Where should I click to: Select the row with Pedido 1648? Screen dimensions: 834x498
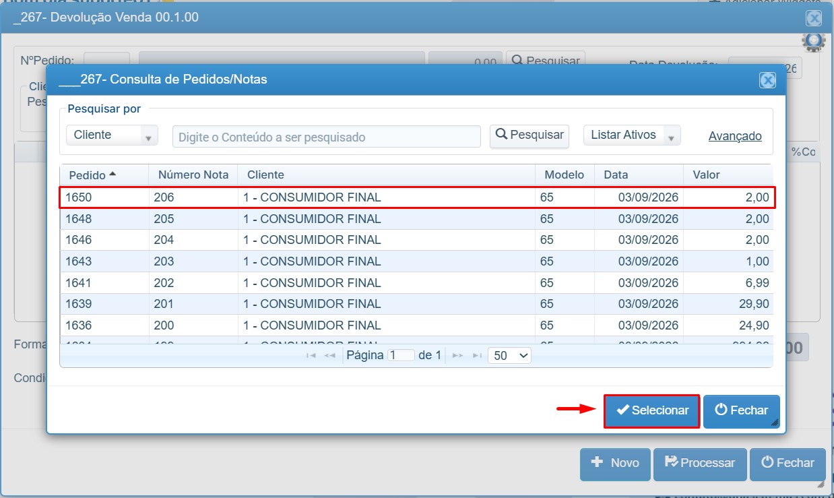[x=416, y=219]
